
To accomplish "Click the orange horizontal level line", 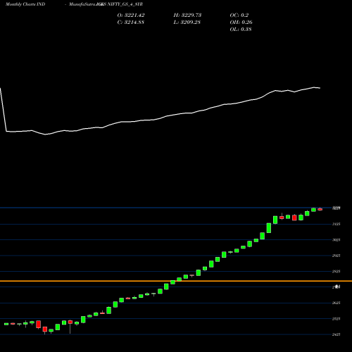I will (x=176, y=281).
